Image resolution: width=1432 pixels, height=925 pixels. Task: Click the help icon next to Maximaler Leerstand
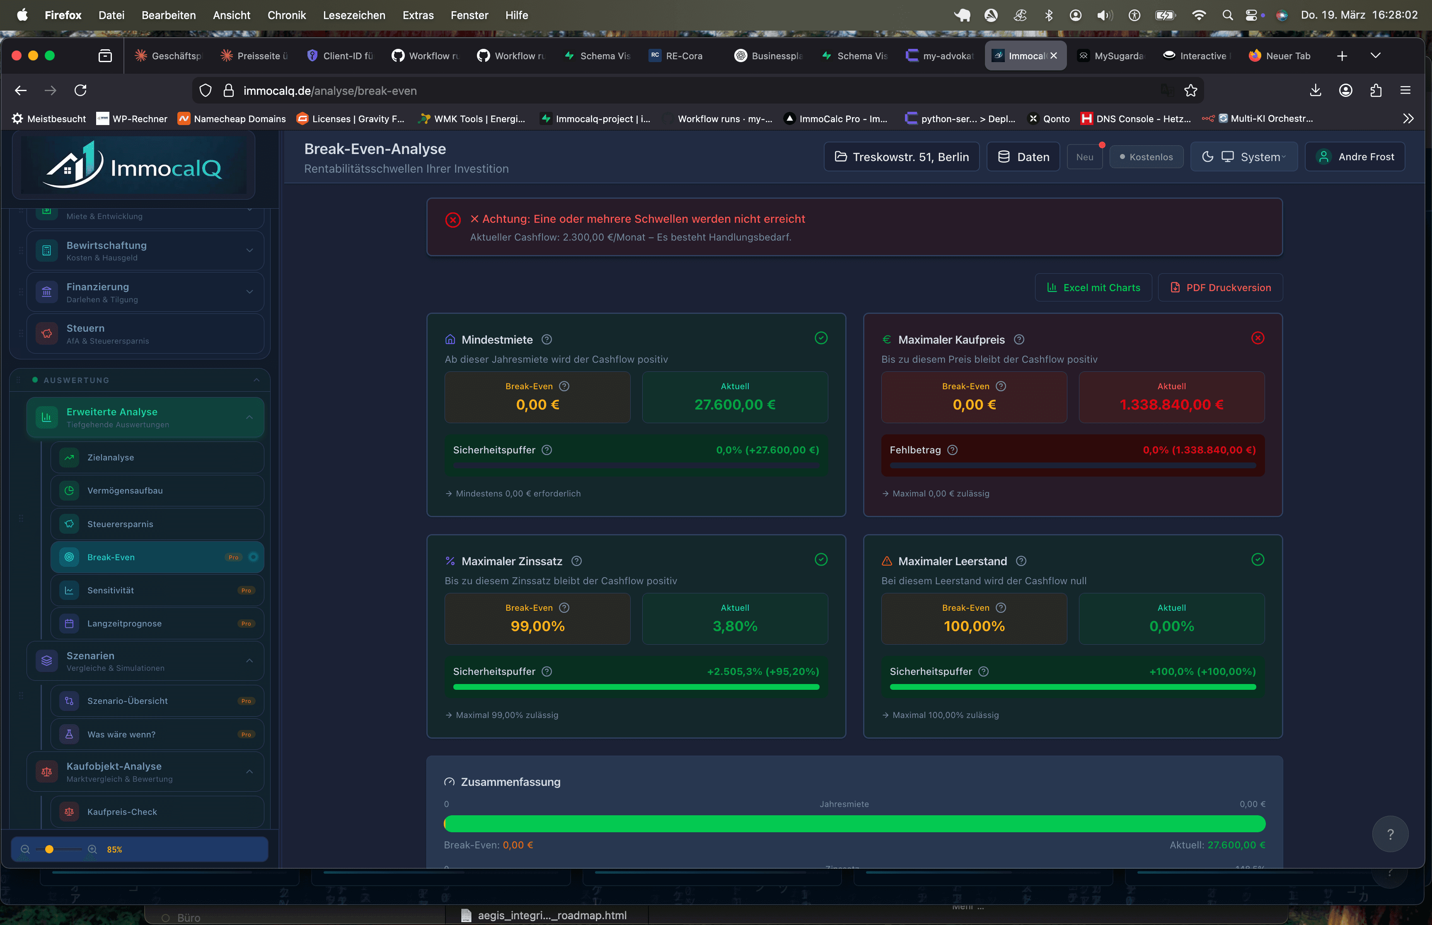pyautogui.click(x=1021, y=561)
